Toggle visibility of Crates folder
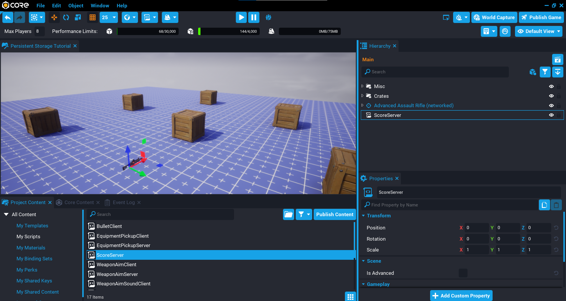The image size is (566, 301). pyautogui.click(x=551, y=96)
